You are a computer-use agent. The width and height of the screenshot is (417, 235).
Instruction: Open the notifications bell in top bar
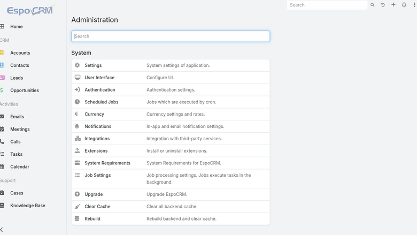(x=404, y=5)
